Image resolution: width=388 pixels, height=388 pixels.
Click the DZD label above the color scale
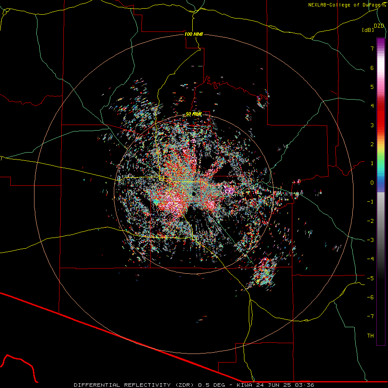click(379, 26)
